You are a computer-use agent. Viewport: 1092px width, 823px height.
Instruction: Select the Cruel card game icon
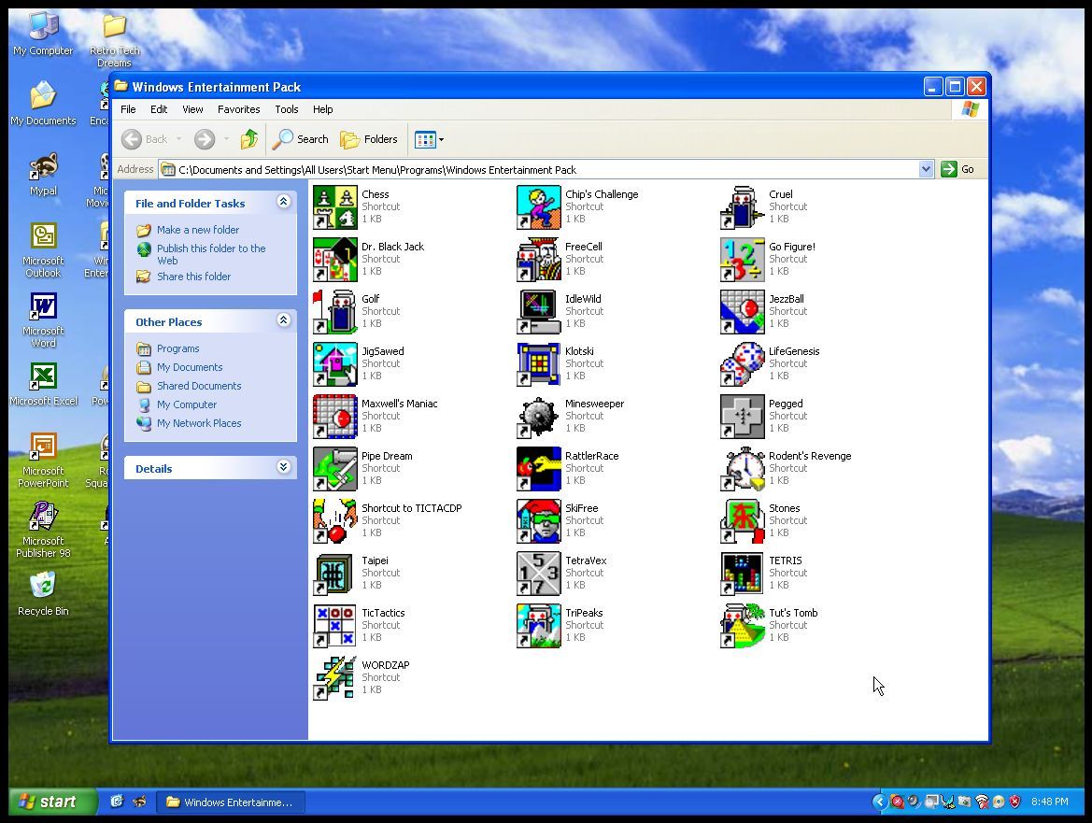[743, 207]
